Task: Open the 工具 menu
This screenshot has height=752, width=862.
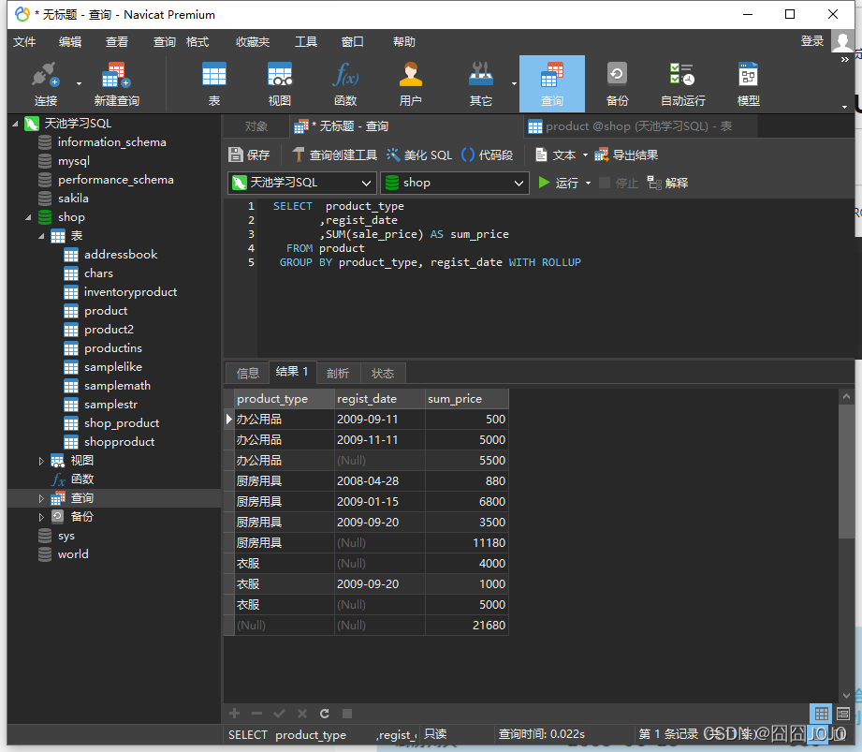Action: (x=306, y=42)
